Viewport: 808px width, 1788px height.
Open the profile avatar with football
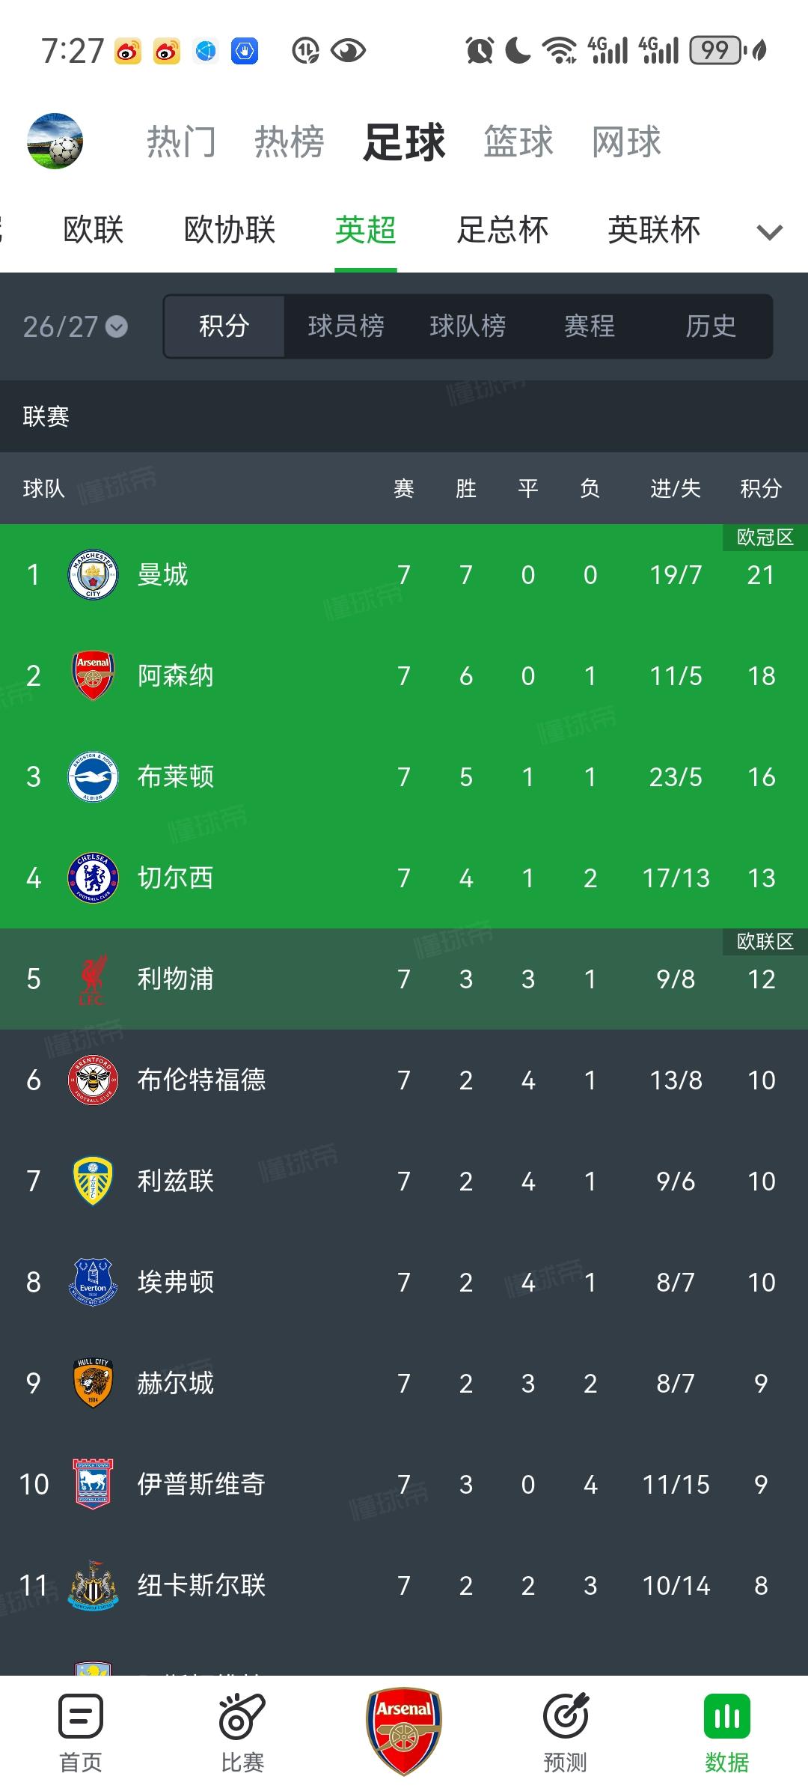55,141
